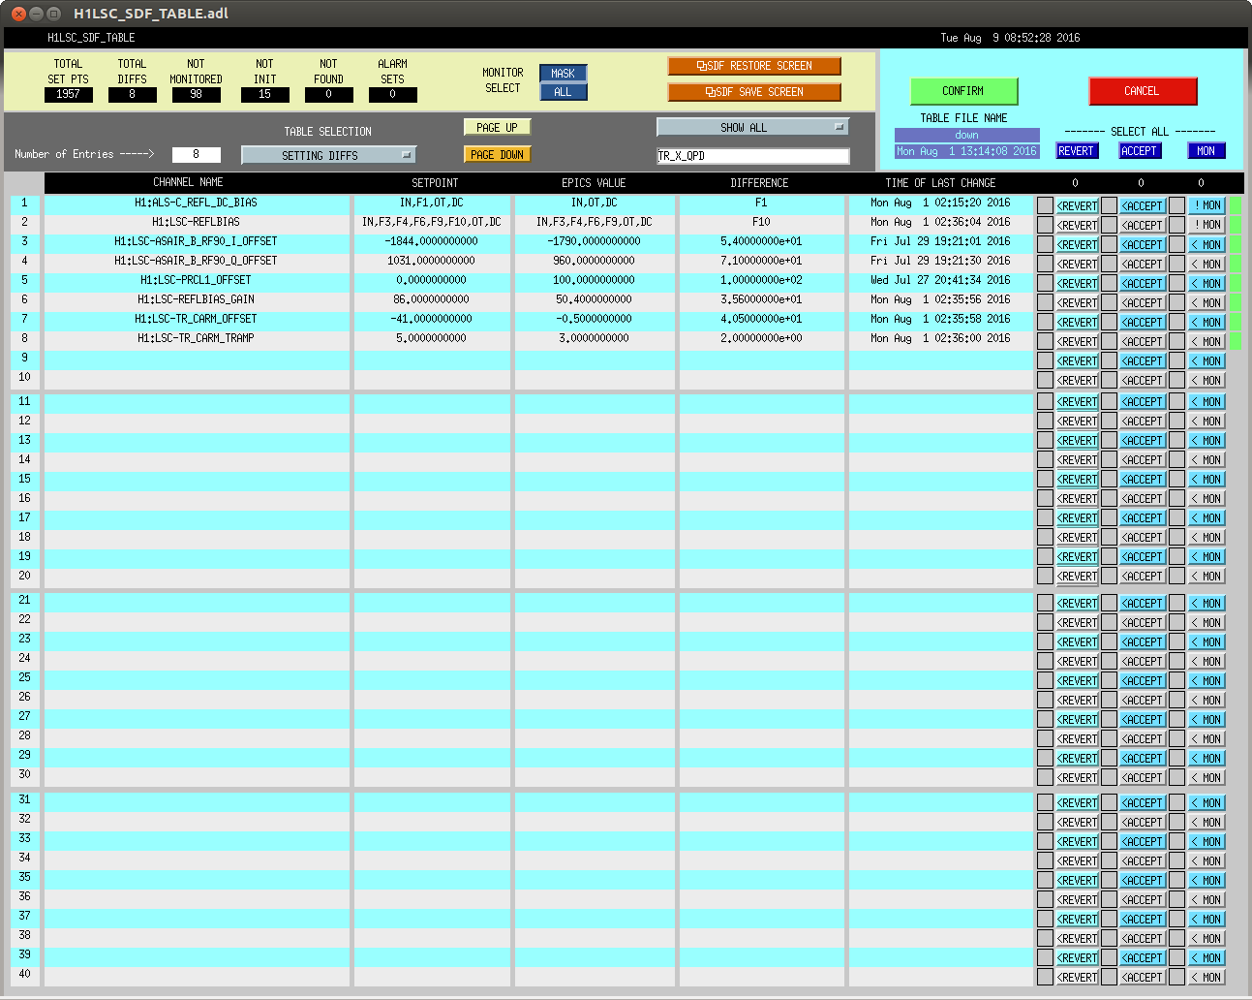
Task: Click the REVERT button in row 20
Action: click(x=1077, y=577)
